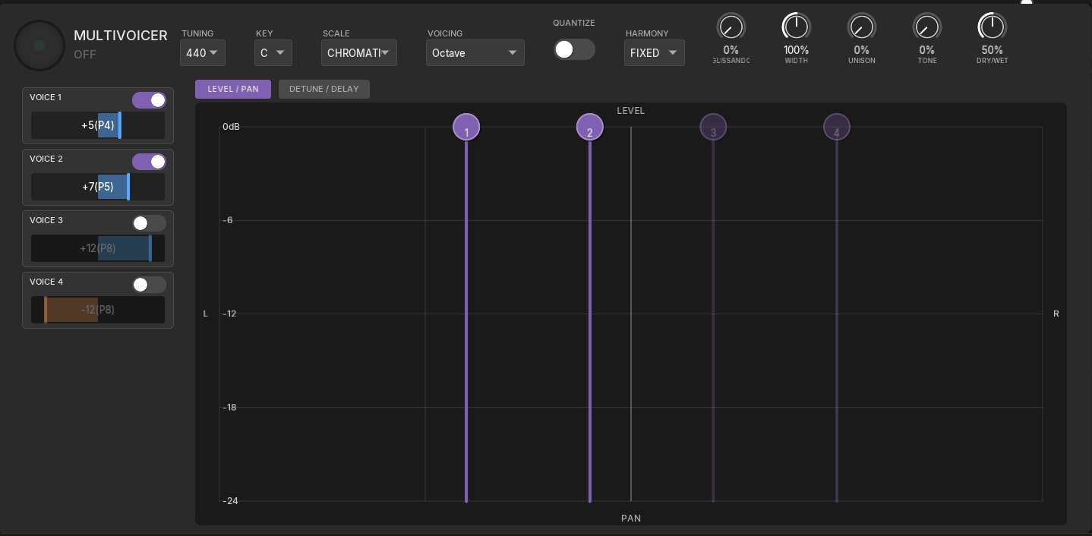Turn the GLISSANDO knob
The width and height of the screenshot is (1092, 536).
coord(731,27)
